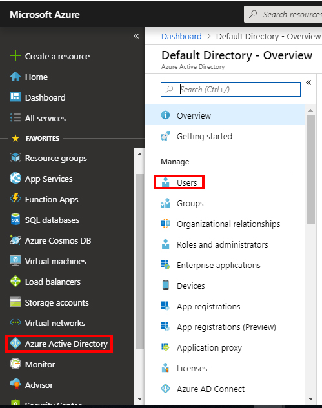Click the Azure Cosmos DB planet icon
This screenshot has height=408, width=322.
pyautogui.click(x=15, y=240)
